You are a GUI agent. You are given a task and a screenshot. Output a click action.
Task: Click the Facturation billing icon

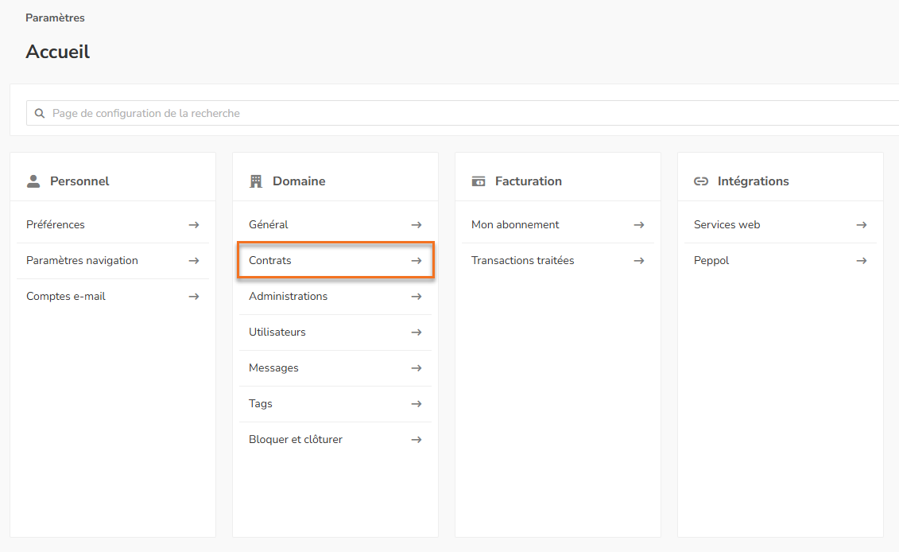tap(479, 181)
